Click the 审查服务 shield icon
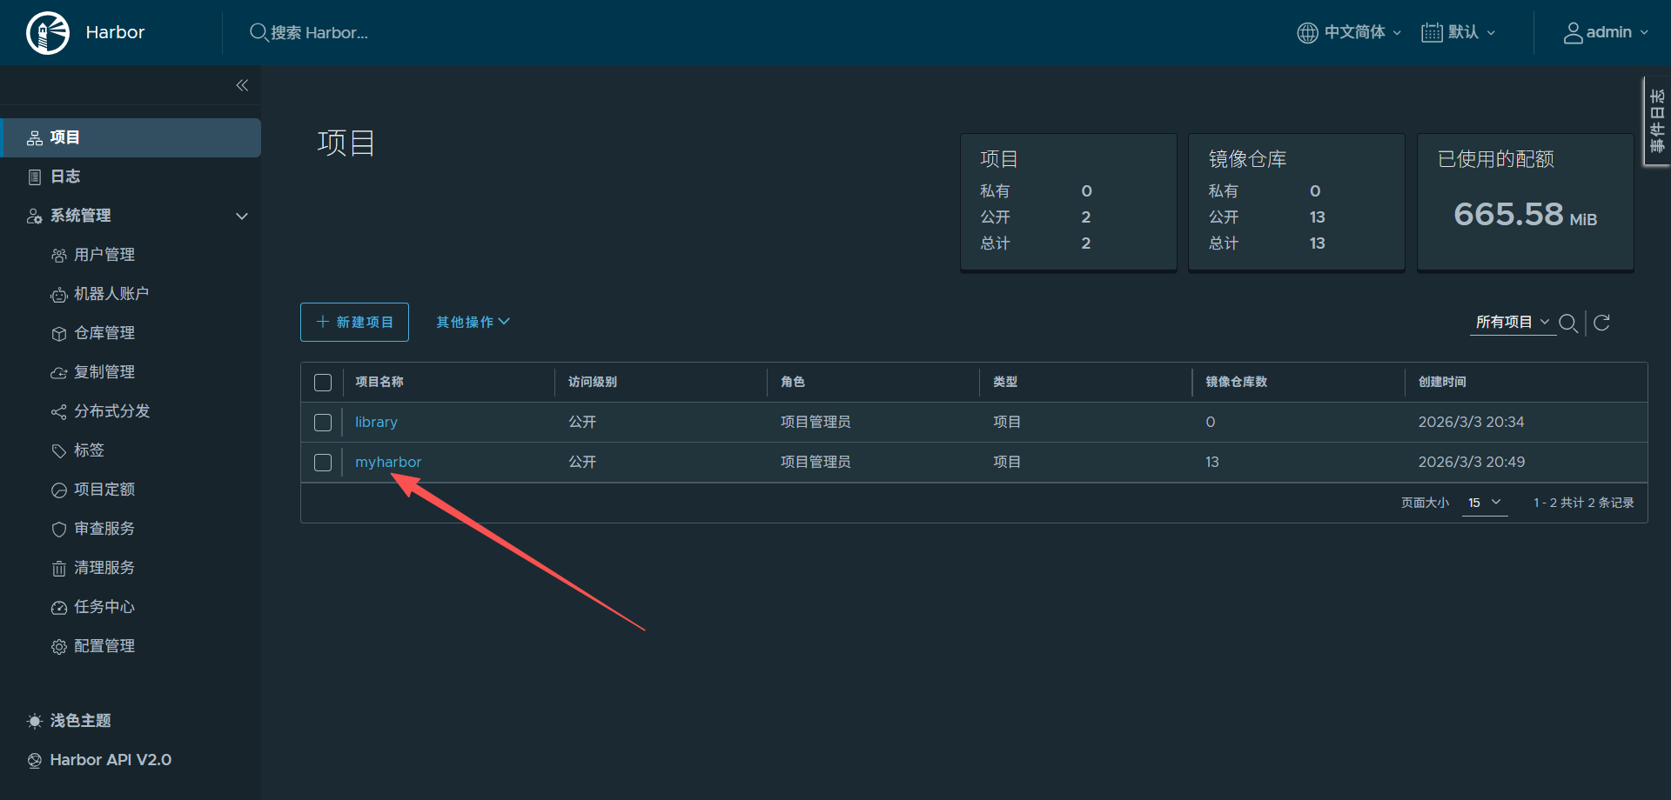The height and width of the screenshot is (800, 1671). (58, 529)
